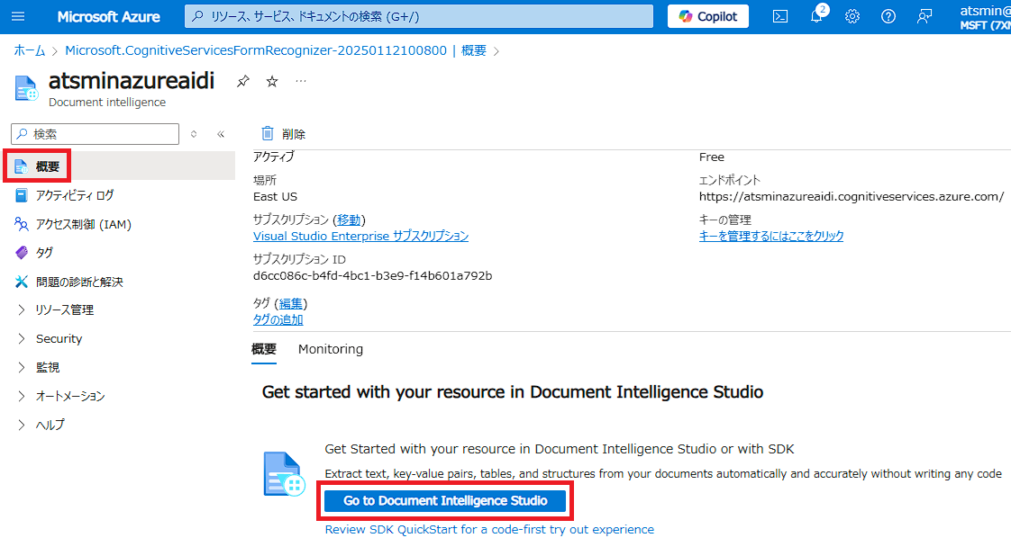Open the feedback icon in header

924,16
